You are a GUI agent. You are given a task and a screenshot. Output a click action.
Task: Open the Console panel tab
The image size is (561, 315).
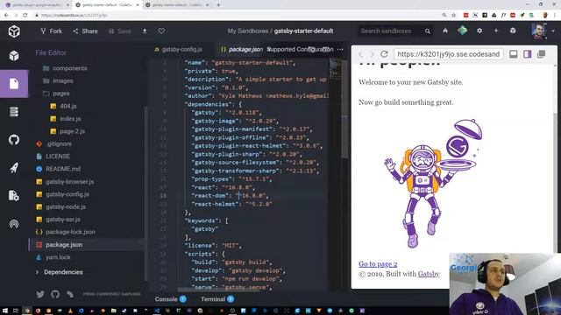click(x=171, y=299)
